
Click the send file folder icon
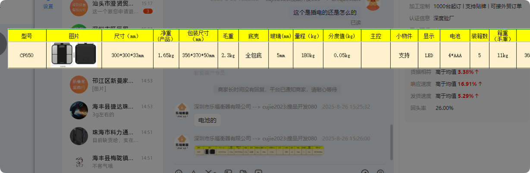tap(243, 172)
